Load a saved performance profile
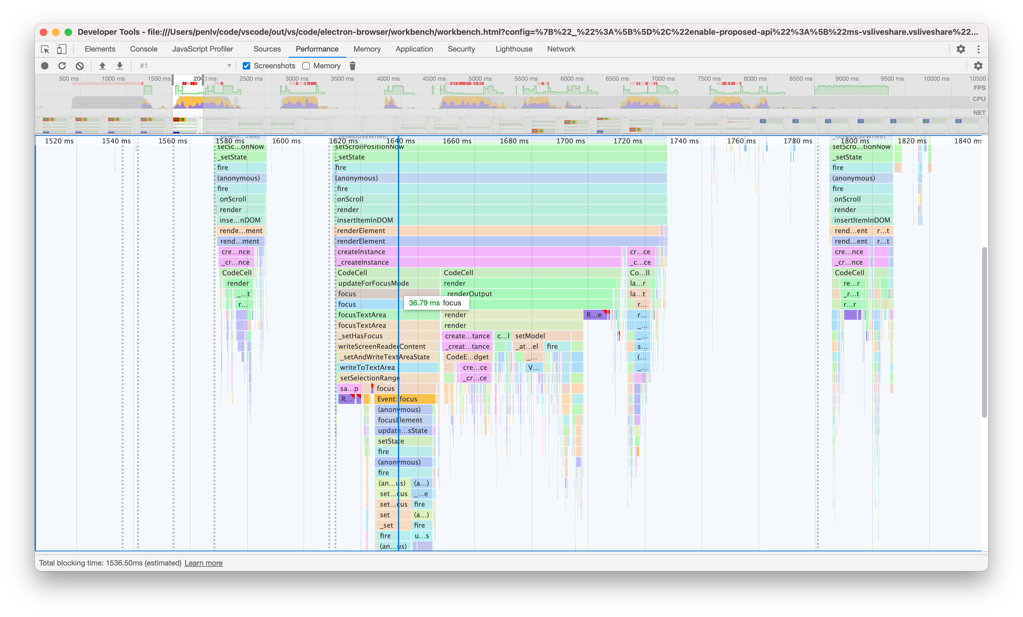 102,65
